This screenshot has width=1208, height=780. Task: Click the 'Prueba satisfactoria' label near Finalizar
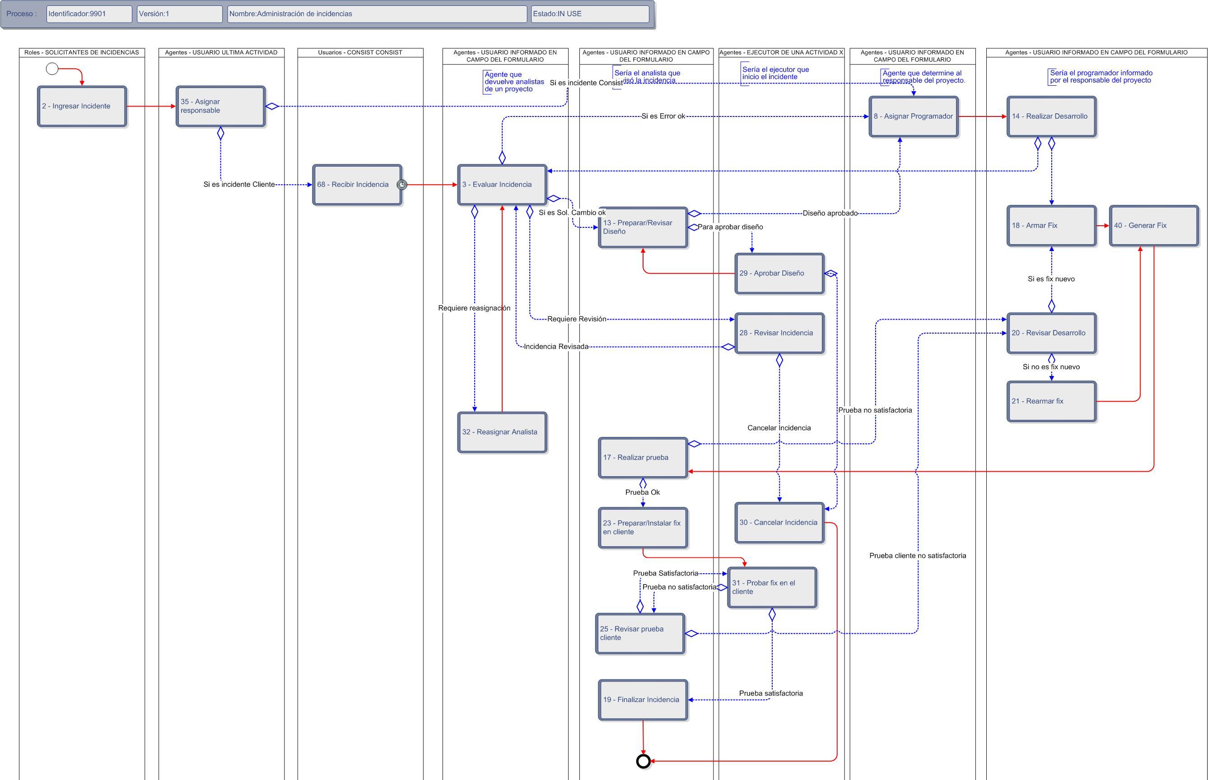(x=771, y=693)
